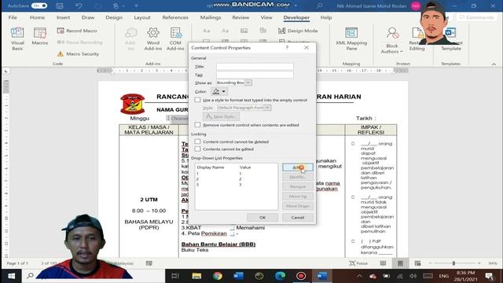Click the Save icon in title bar
Viewport: 503px width, 283px height.
point(60,6)
